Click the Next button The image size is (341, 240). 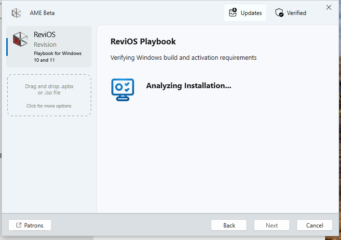coord(272,225)
